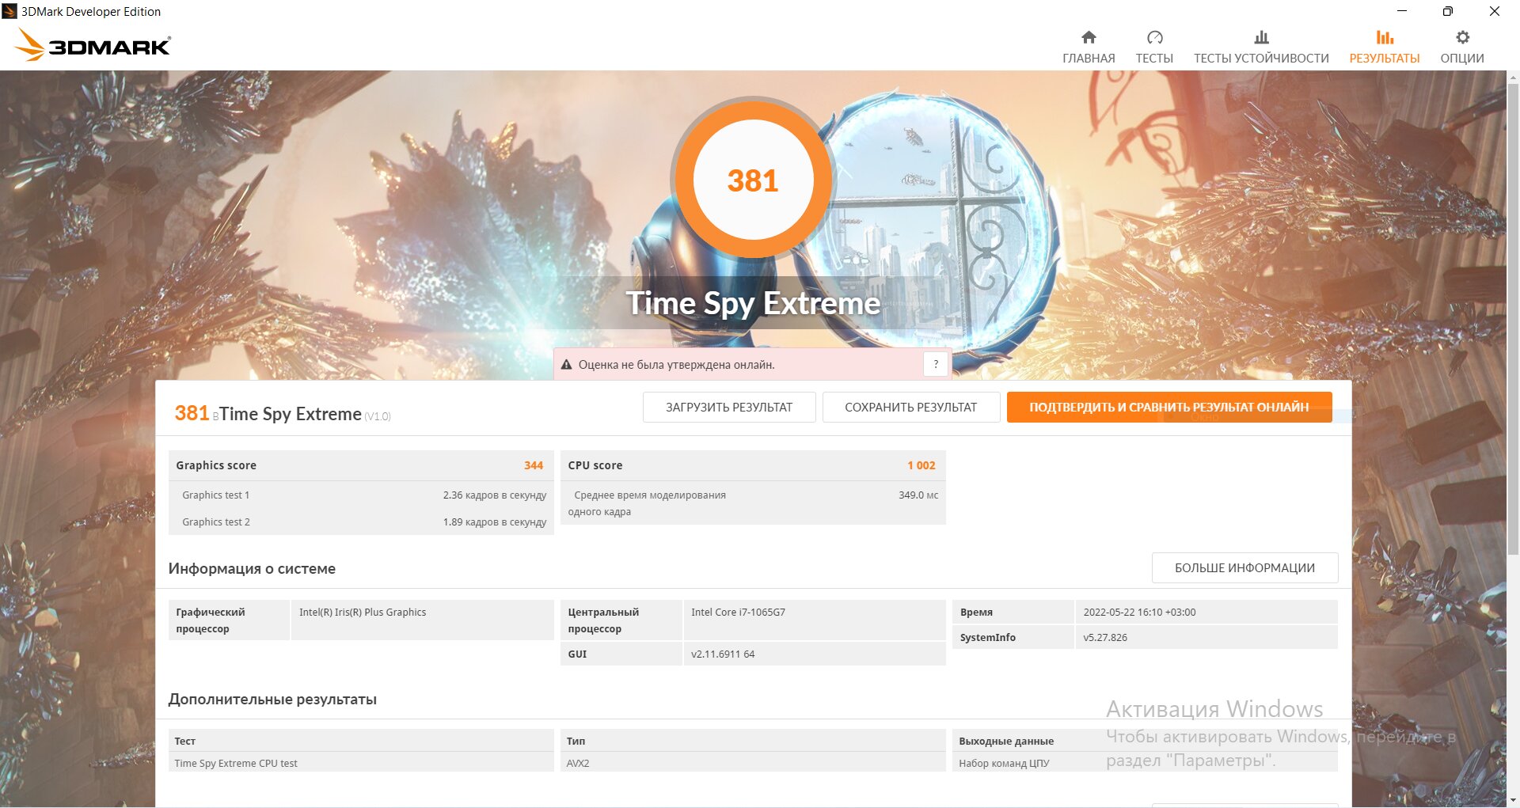This screenshot has height=808, width=1520.
Task: Click the warning triangle icon beside the validation message
Action: click(x=566, y=365)
